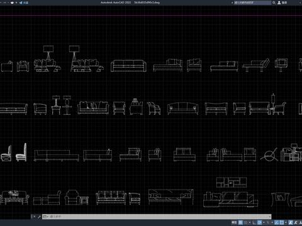Screen dimensions: 302x226
Task: Toggle snap mode in the status bar
Action: pos(246,223)
